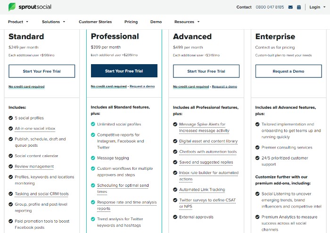Click 'Saved and suggested replies'

[x=206, y=162]
